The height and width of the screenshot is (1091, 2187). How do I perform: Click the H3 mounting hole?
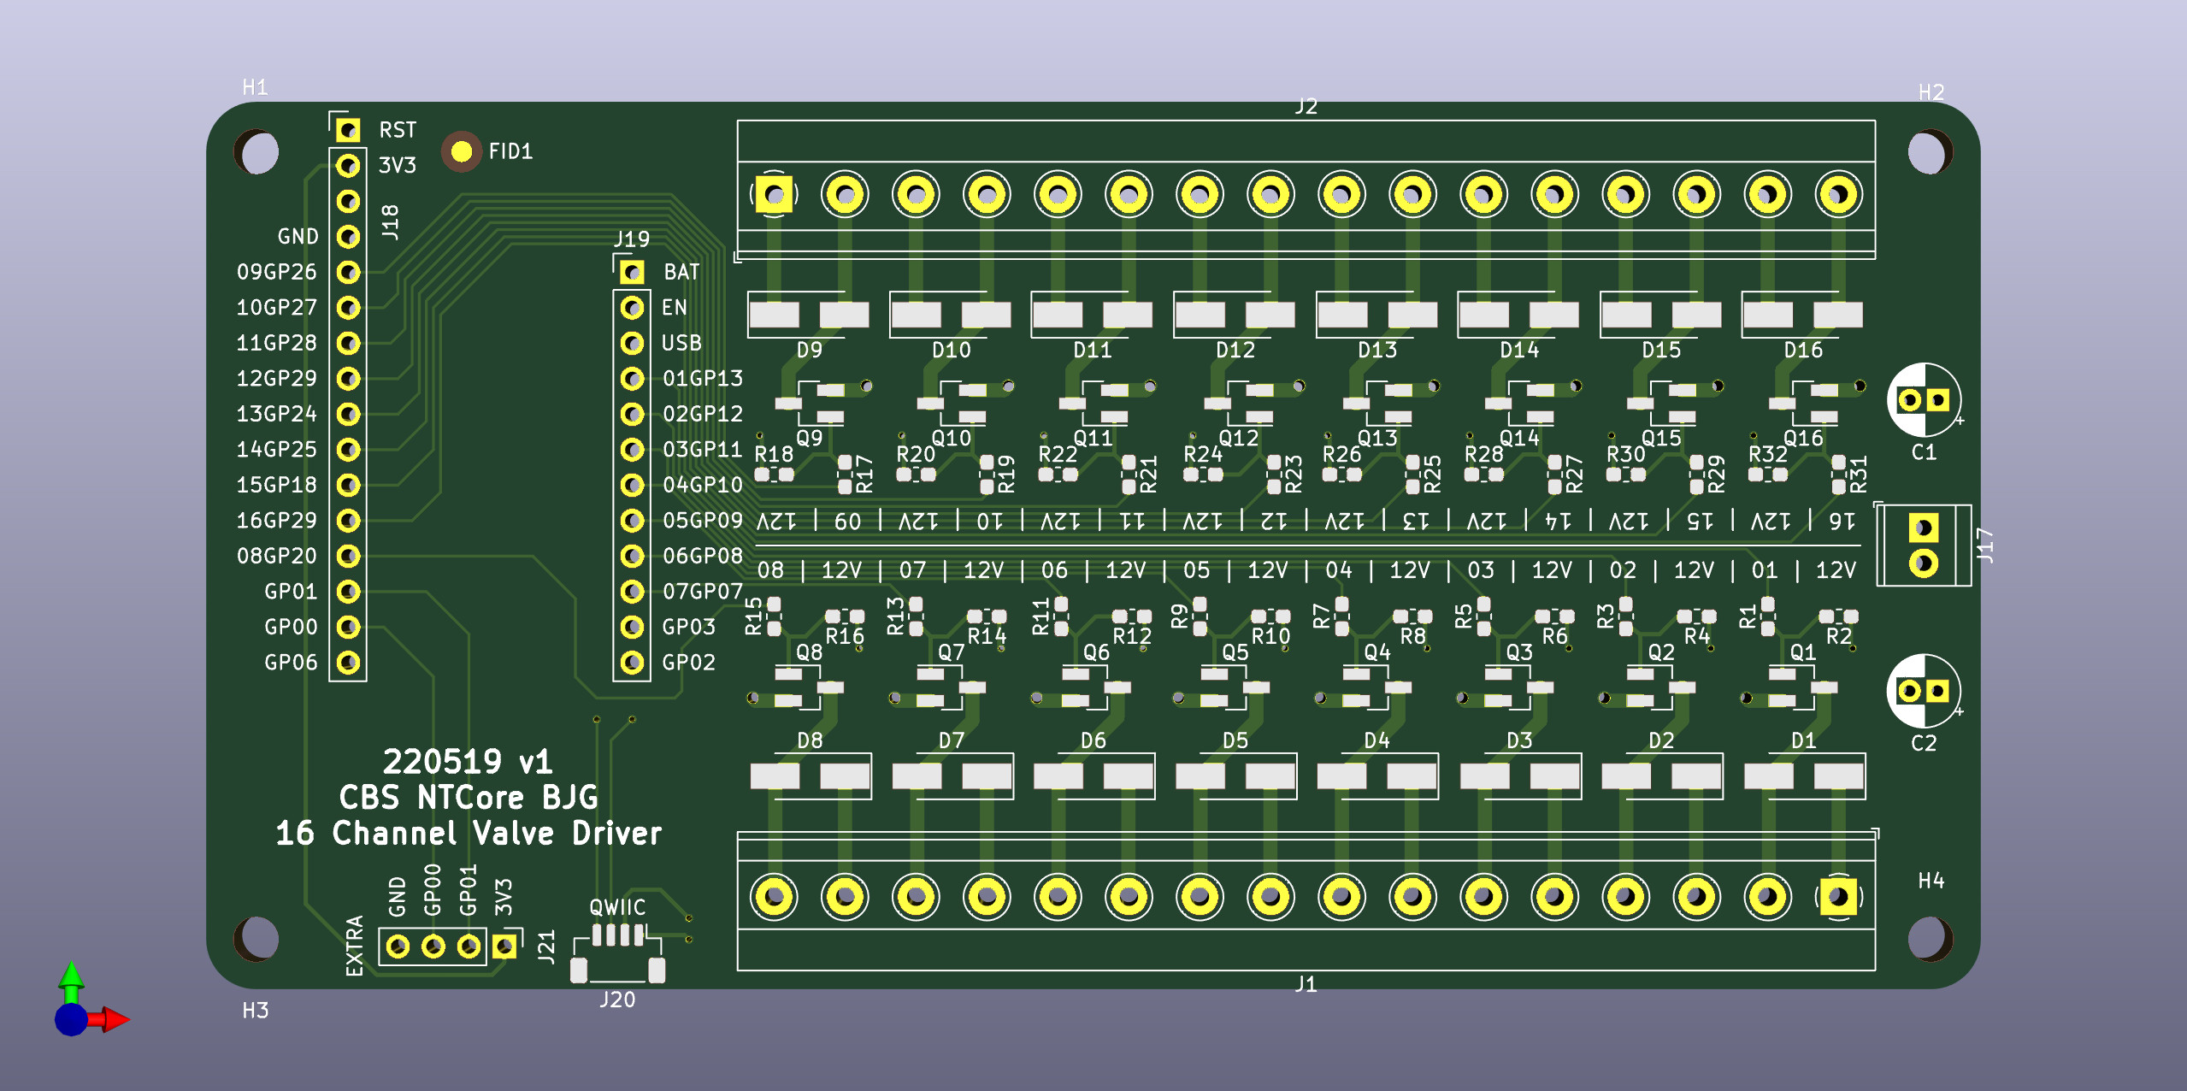[x=257, y=939]
